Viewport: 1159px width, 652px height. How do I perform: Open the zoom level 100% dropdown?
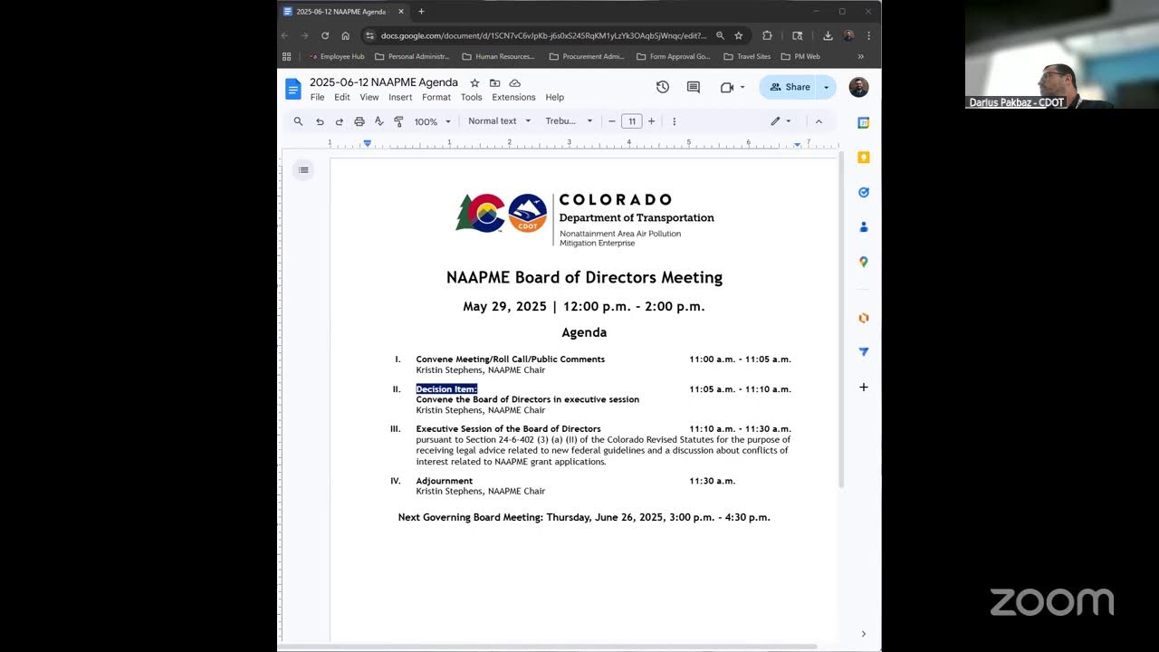click(x=433, y=121)
